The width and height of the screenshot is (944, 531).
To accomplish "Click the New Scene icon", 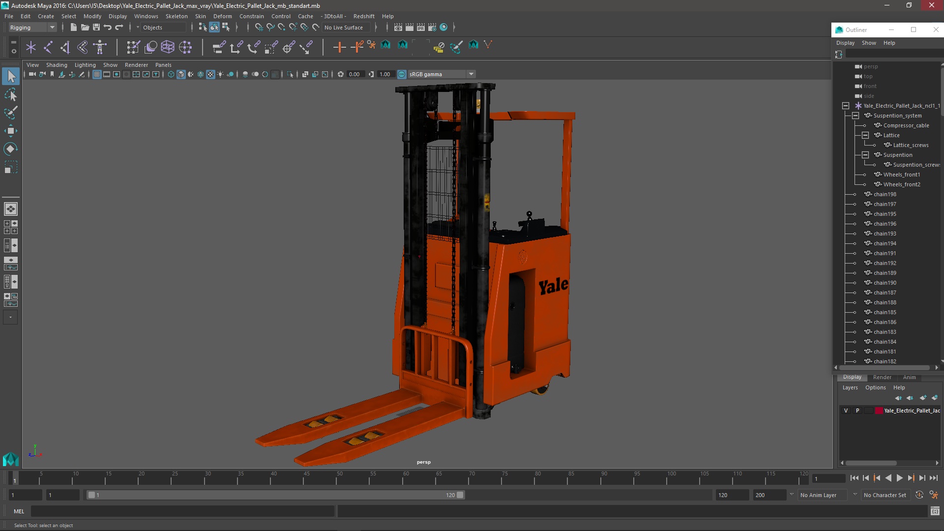I will pos(73,28).
